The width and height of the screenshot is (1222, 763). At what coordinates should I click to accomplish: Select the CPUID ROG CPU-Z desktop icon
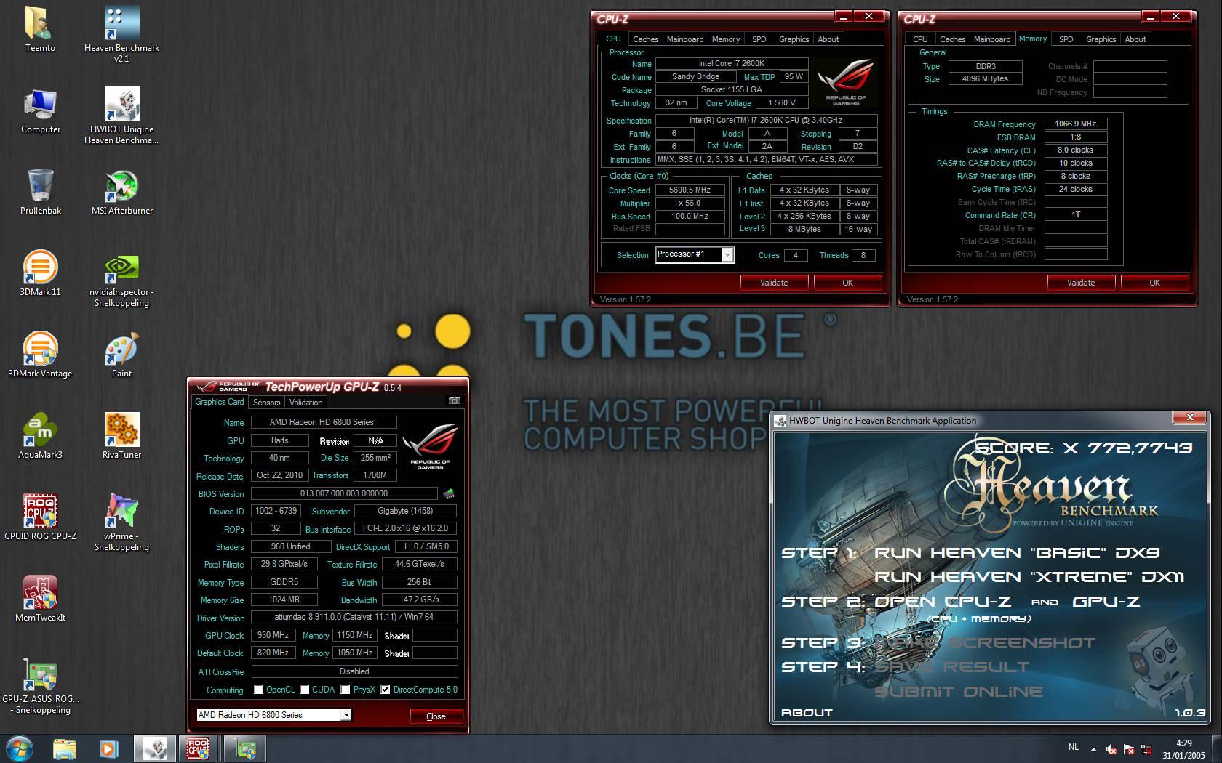[x=40, y=517]
